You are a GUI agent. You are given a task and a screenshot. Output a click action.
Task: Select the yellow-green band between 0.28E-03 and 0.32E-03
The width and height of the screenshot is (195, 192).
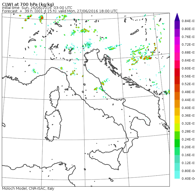[177, 127]
